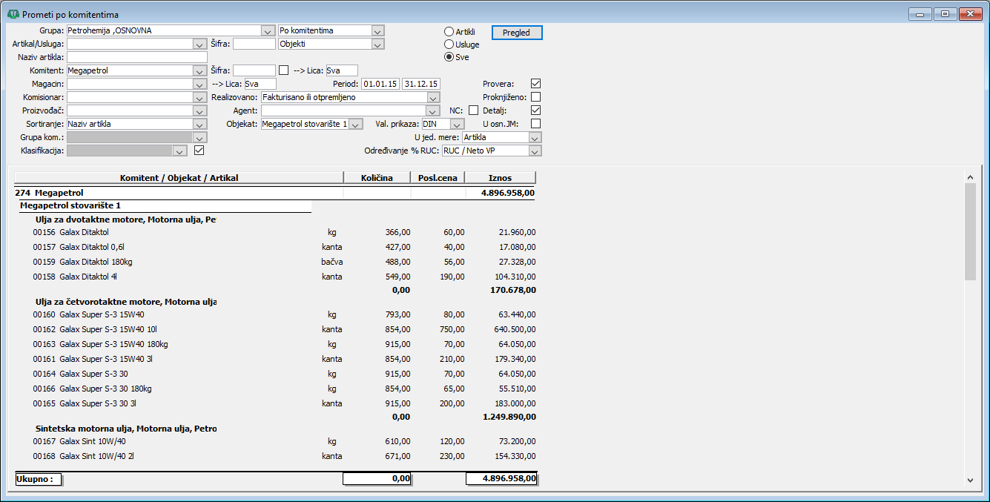This screenshot has height=502, width=990.
Task: Select the 00160 Galax Super S-3 15W40 row
Action: [284, 314]
